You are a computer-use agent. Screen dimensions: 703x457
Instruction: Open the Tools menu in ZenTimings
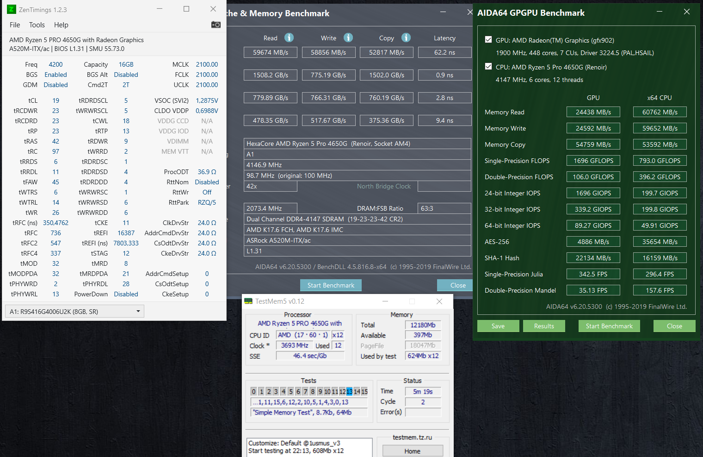click(x=37, y=25)
